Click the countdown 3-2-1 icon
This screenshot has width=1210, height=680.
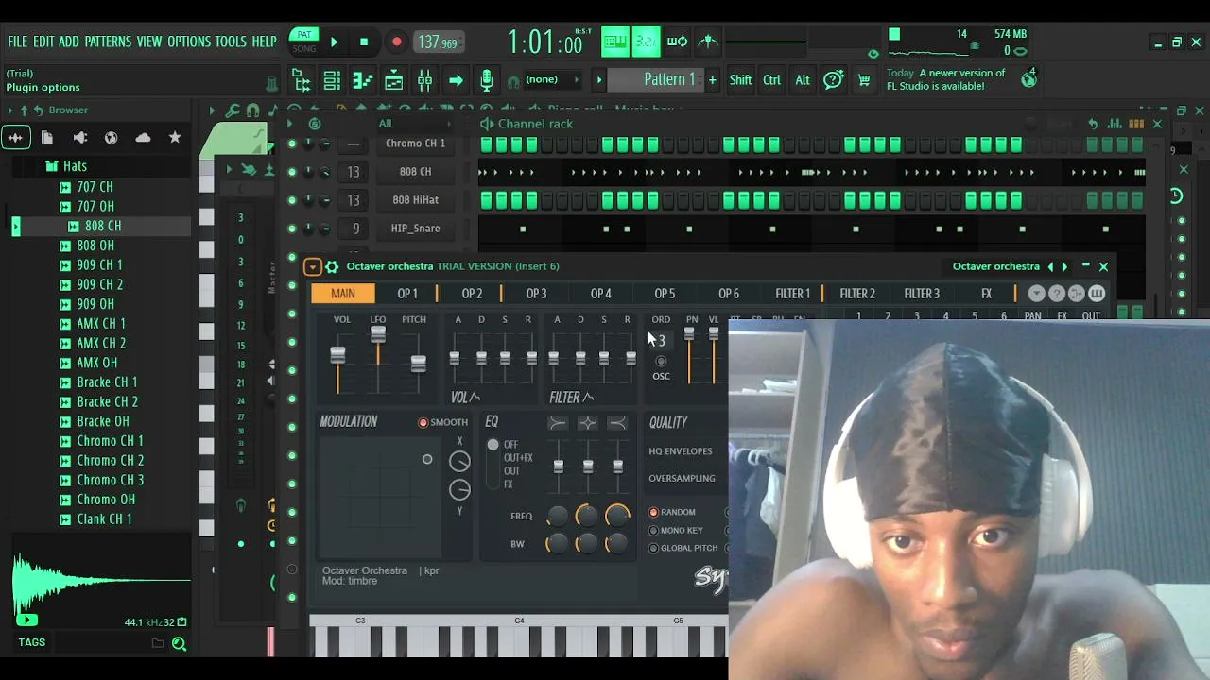coord(646,41)
